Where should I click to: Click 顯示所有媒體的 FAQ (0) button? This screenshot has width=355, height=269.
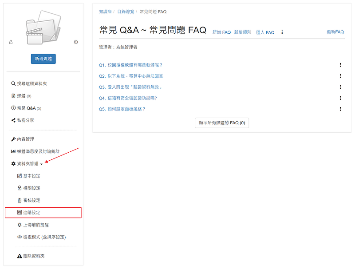tap(222, 123)
